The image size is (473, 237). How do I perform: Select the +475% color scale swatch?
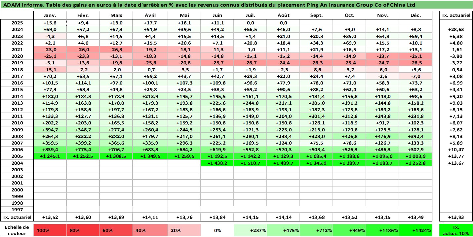(x=283, y=230)
